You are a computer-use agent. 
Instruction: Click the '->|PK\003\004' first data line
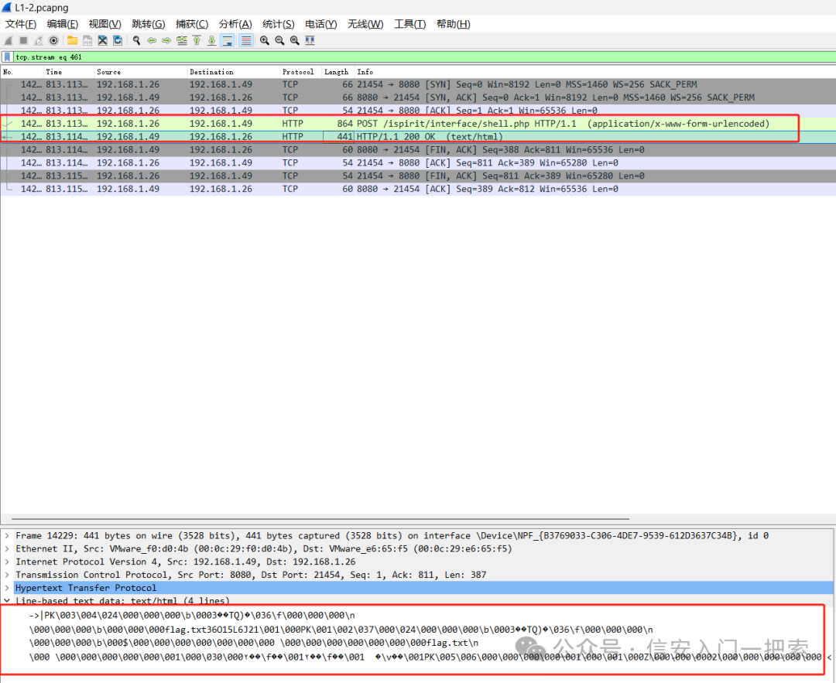point(192,616)
